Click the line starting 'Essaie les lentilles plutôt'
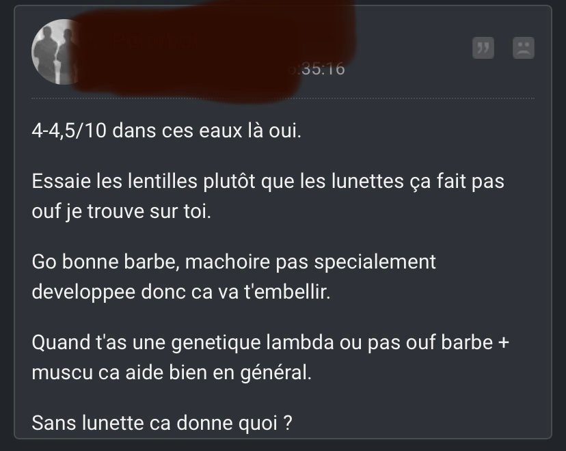566x451 pixels. pos(268,181)
